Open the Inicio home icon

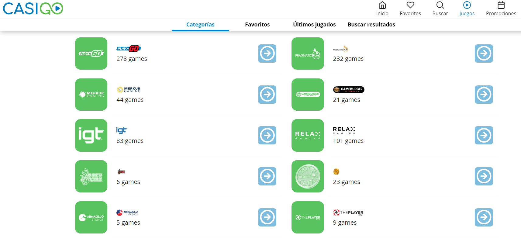(x=382, y=5)
